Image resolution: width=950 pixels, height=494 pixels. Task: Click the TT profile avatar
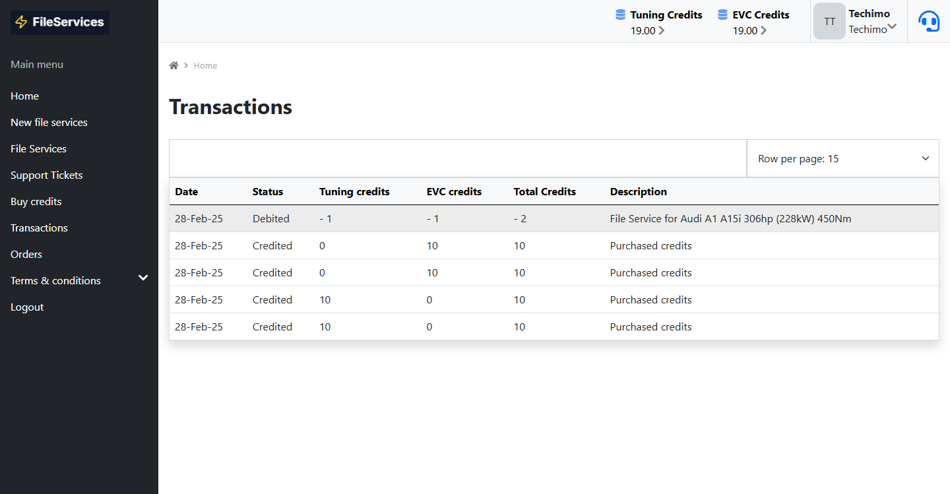coord(829,20)
